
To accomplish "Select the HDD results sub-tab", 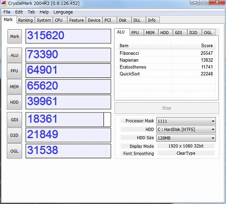I will coord(165,33).
